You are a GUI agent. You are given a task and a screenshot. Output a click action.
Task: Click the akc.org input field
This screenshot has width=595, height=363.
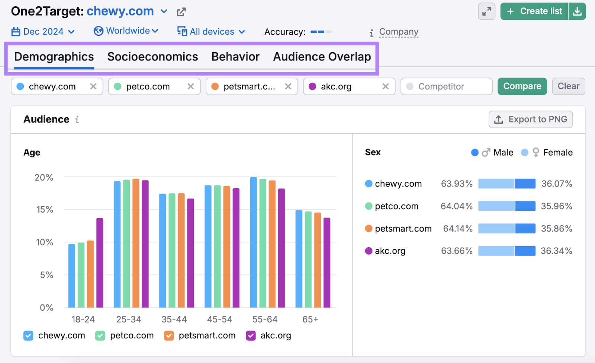349,86
